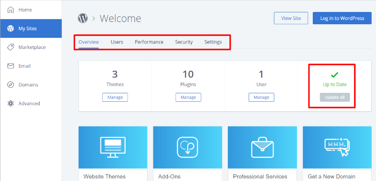Click the WordPress logo next to Welcome
Viewport: 376px width, 181px height.
pos(83,18)
